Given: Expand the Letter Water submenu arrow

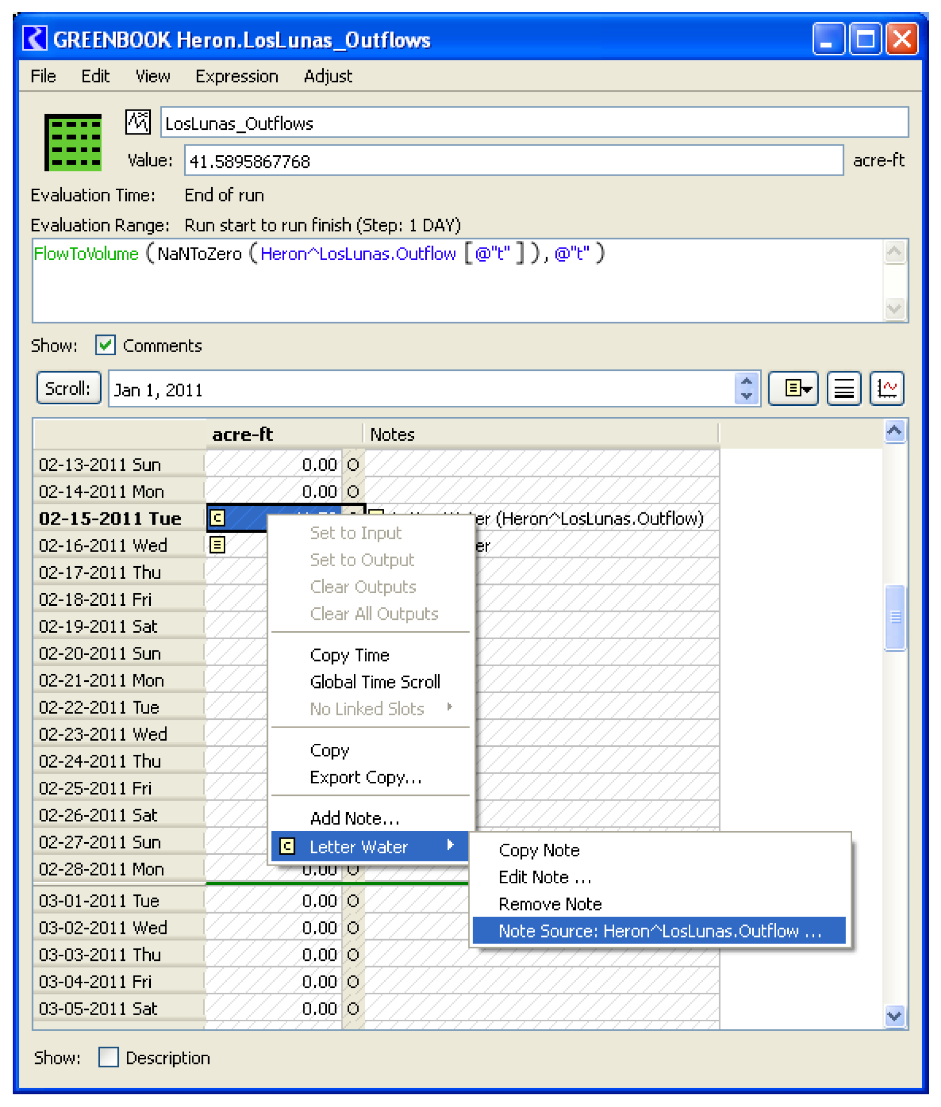Looking at the screenshot, I should point(450,845).
